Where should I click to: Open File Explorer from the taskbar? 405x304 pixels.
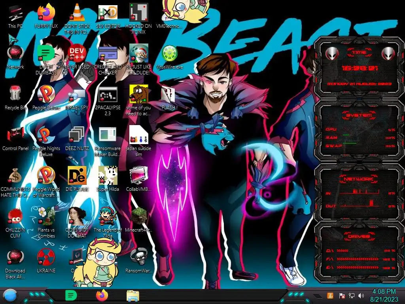coord(133,296)
